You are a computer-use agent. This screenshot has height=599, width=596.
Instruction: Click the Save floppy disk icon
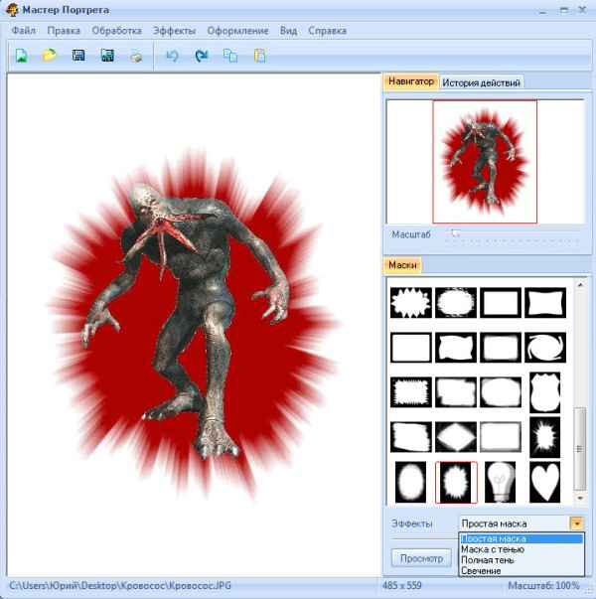[77, 56]
